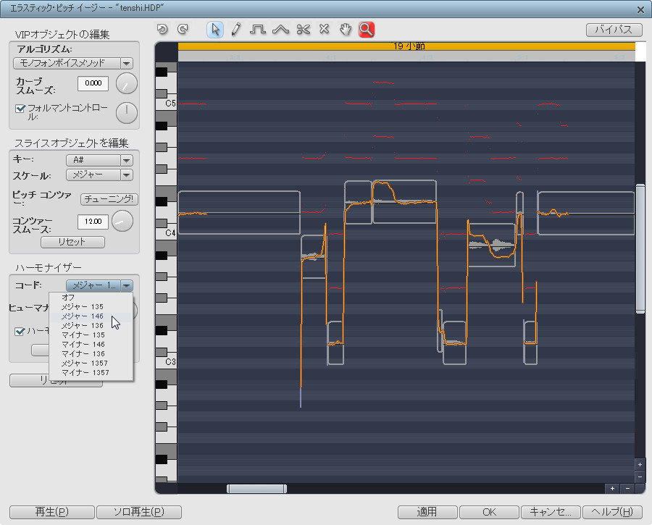Image resolution: width=652 pixels, height=525 pixels.
Task: Choose メジャー 135 in the chord list
Action: tap(91, 307)
